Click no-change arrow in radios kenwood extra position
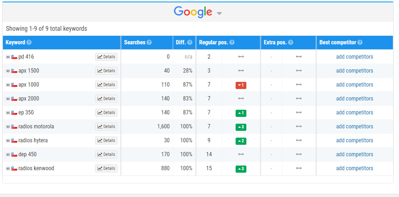This screenshot has height=197, width=399. click(x=299, y=168)
